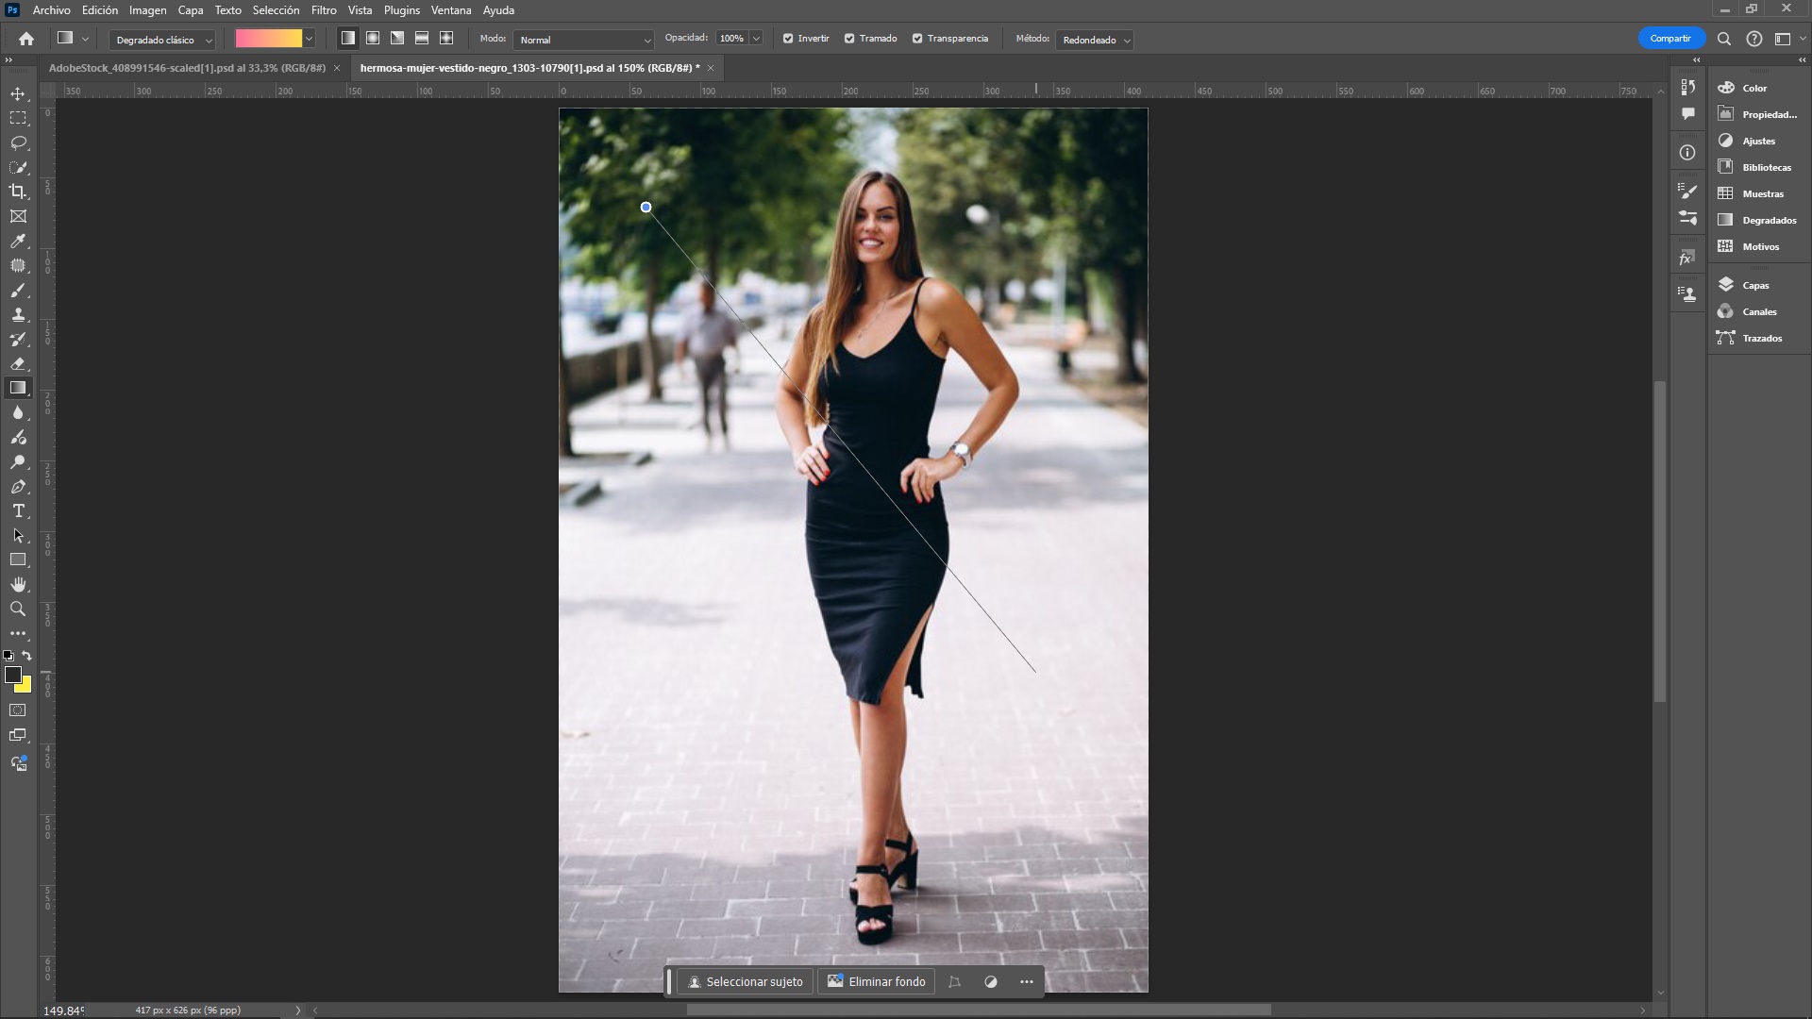Toggle the Invertir checkbox

click(788, 39)
